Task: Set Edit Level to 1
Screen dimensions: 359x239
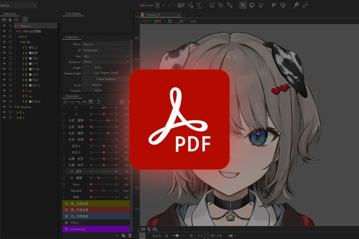Action: 157,5
